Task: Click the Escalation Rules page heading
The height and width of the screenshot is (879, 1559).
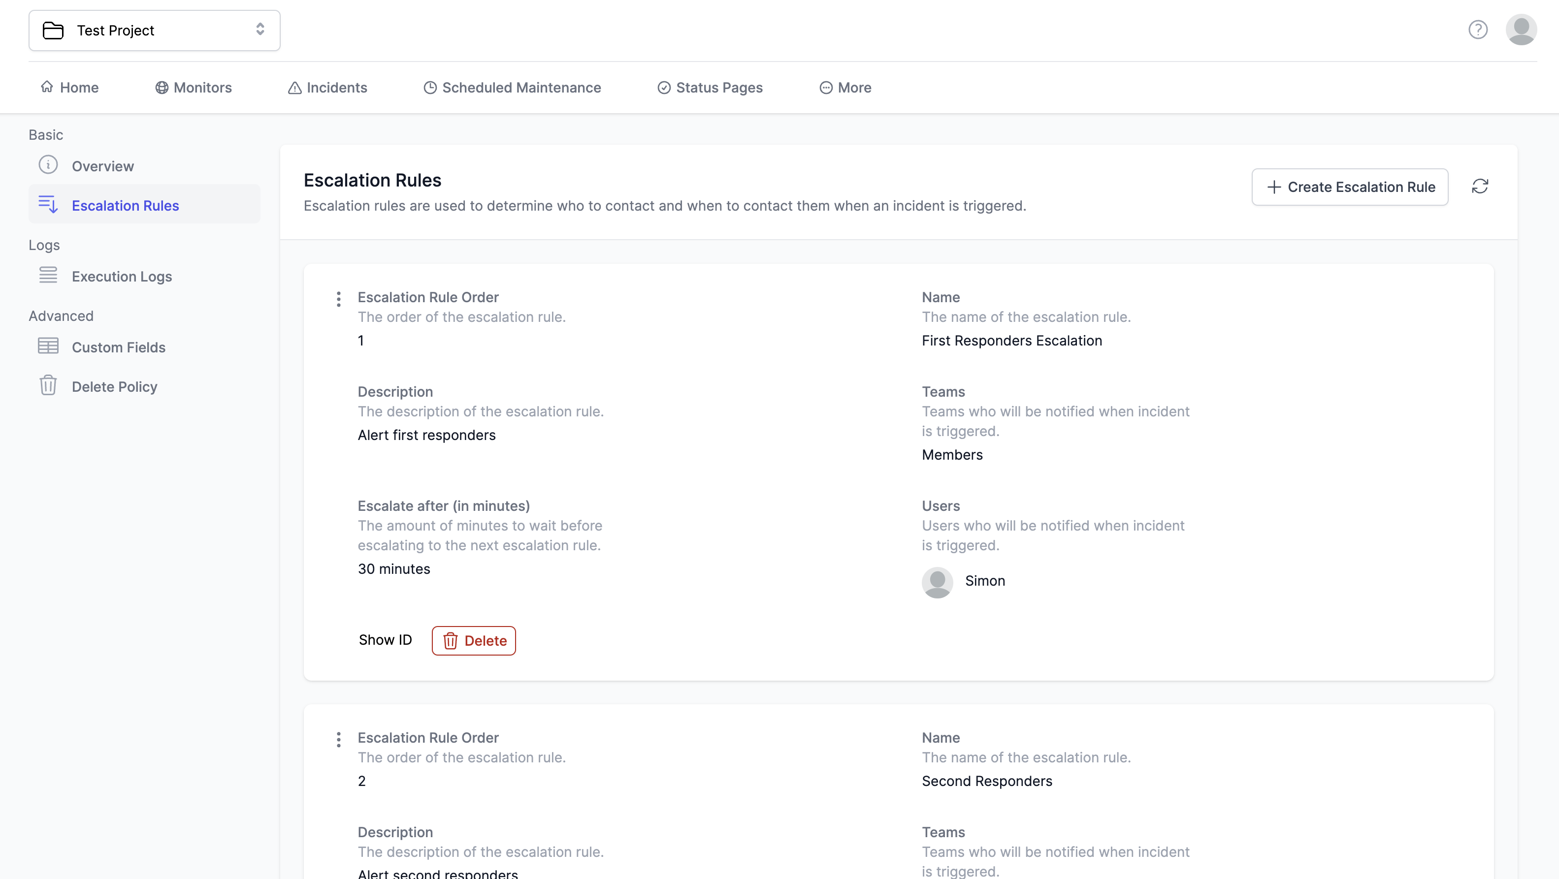Action: pos(372,180)
